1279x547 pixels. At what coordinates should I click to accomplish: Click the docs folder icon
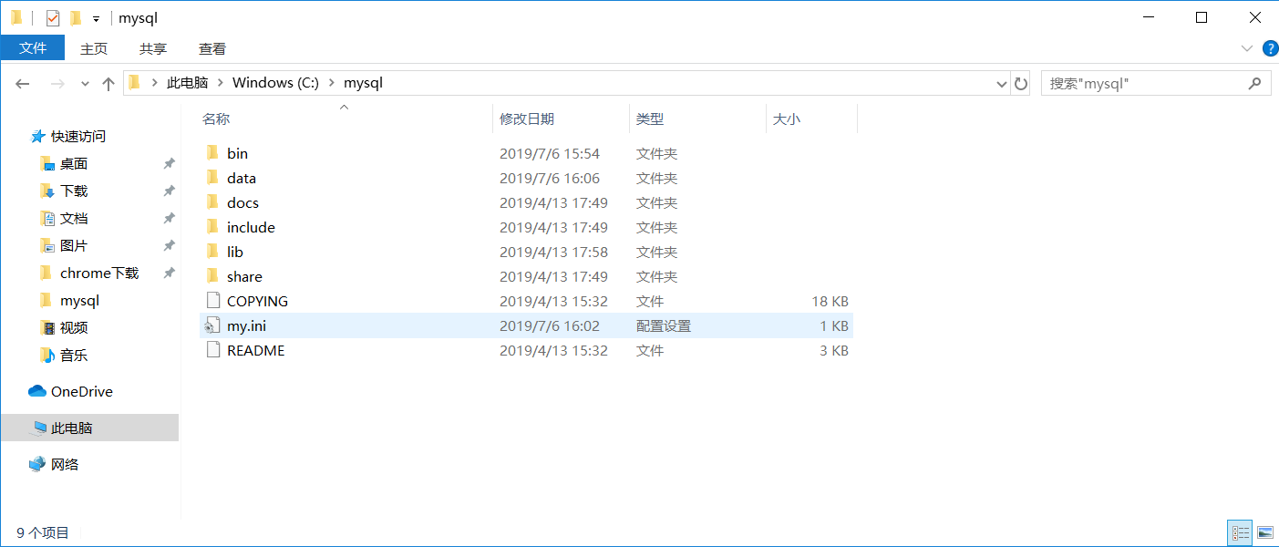click(x=212, y=202)
